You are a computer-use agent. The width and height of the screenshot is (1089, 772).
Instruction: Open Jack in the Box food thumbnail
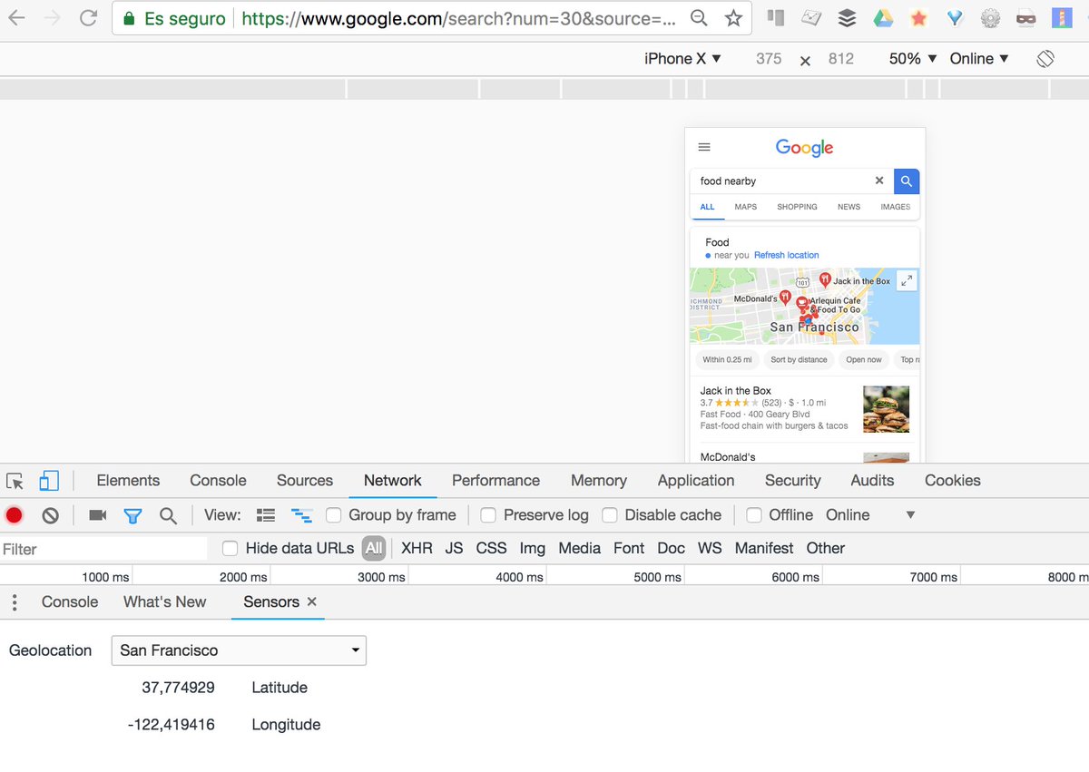coord(886,409)
